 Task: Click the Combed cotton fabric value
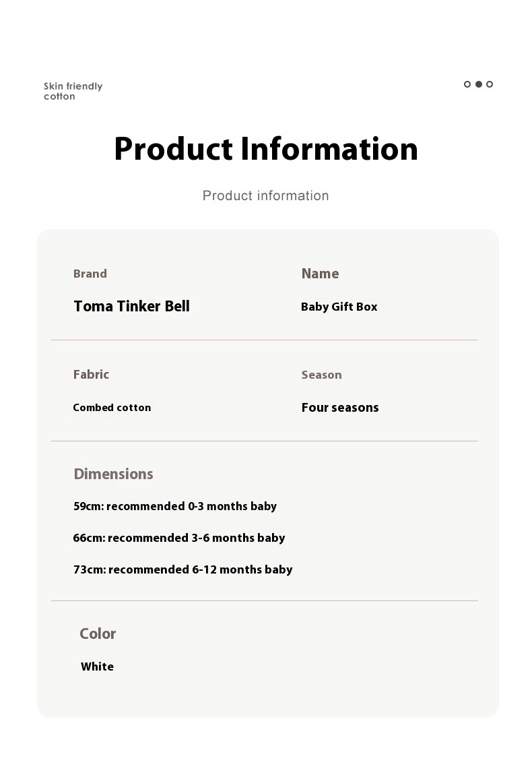(x=112, y=408)
